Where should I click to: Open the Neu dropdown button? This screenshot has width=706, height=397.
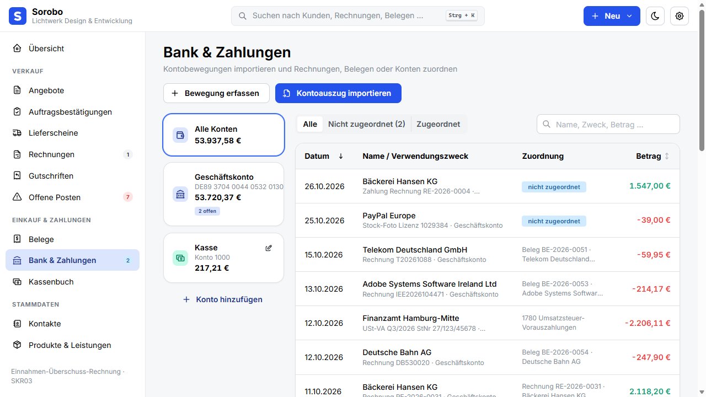coord(612,16)
